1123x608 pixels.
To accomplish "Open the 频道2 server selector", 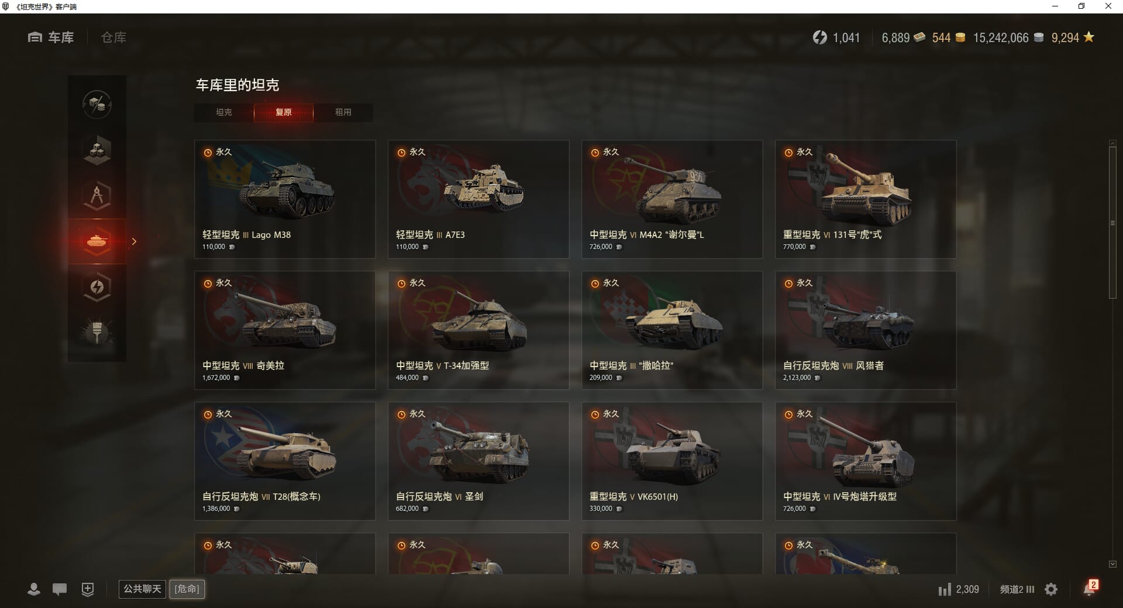I will pos(1017,589).
